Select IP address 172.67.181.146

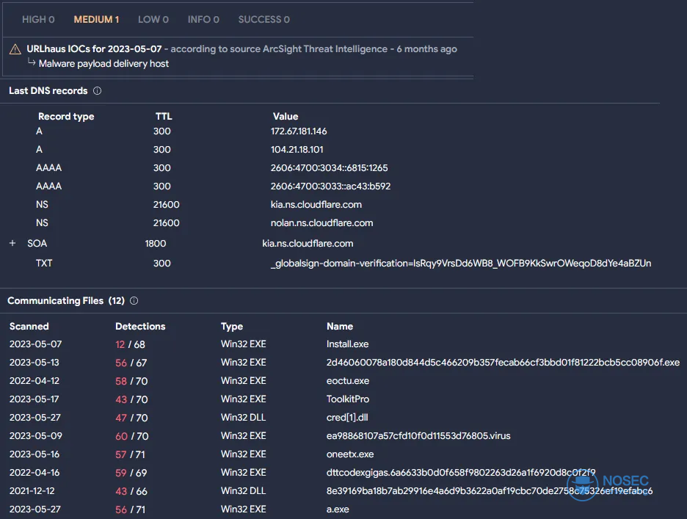[299, 131]
